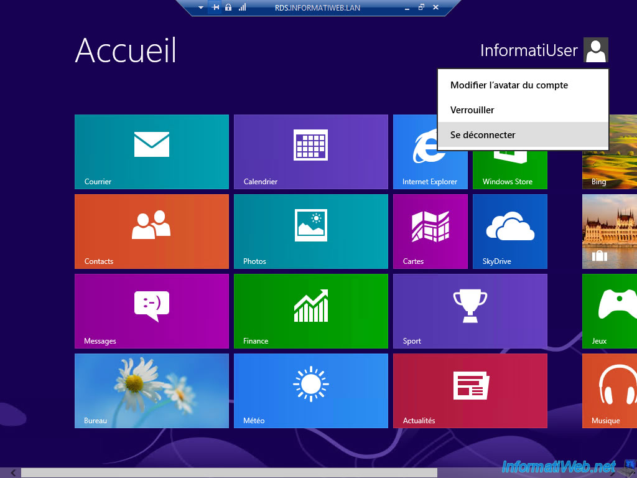Check connection signal strength icon
Image resolution: width=637 pixels, height=478 pixels.
(243, 7)
